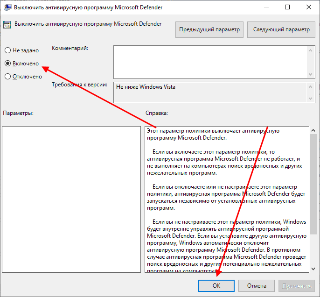Minimize the policy dialog window
This screenshot has width=320, height=297.
(x=266, y=7)
